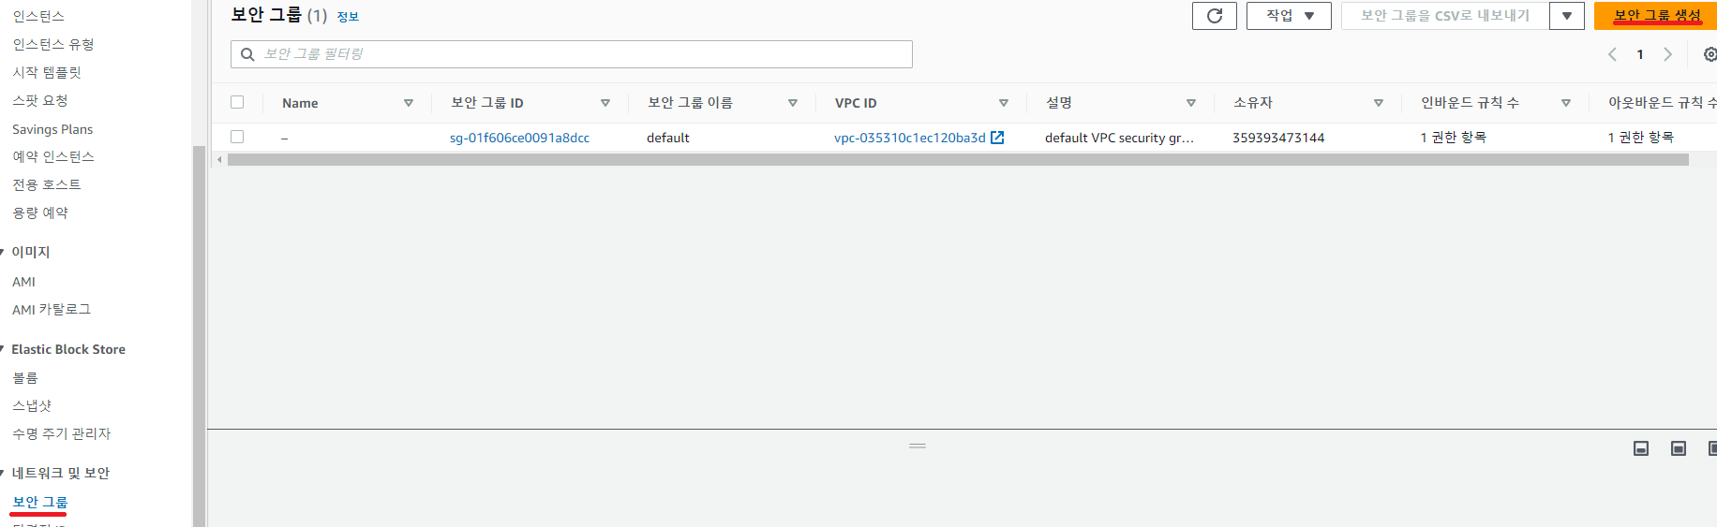Image resolution: width=1717 pixels, height=527 pixels.
Task: Open security group sg-01f606ce0091a8dcc link
Action: pyautogui.click(x=519, y=138)
